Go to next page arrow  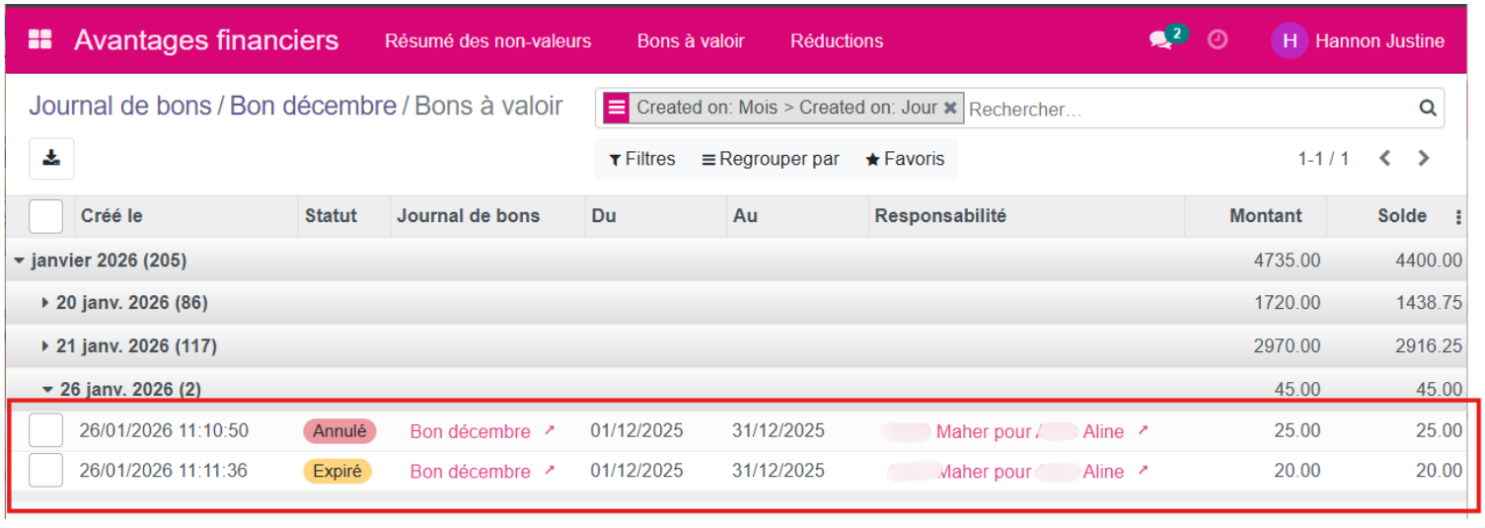click(1423, 158)
